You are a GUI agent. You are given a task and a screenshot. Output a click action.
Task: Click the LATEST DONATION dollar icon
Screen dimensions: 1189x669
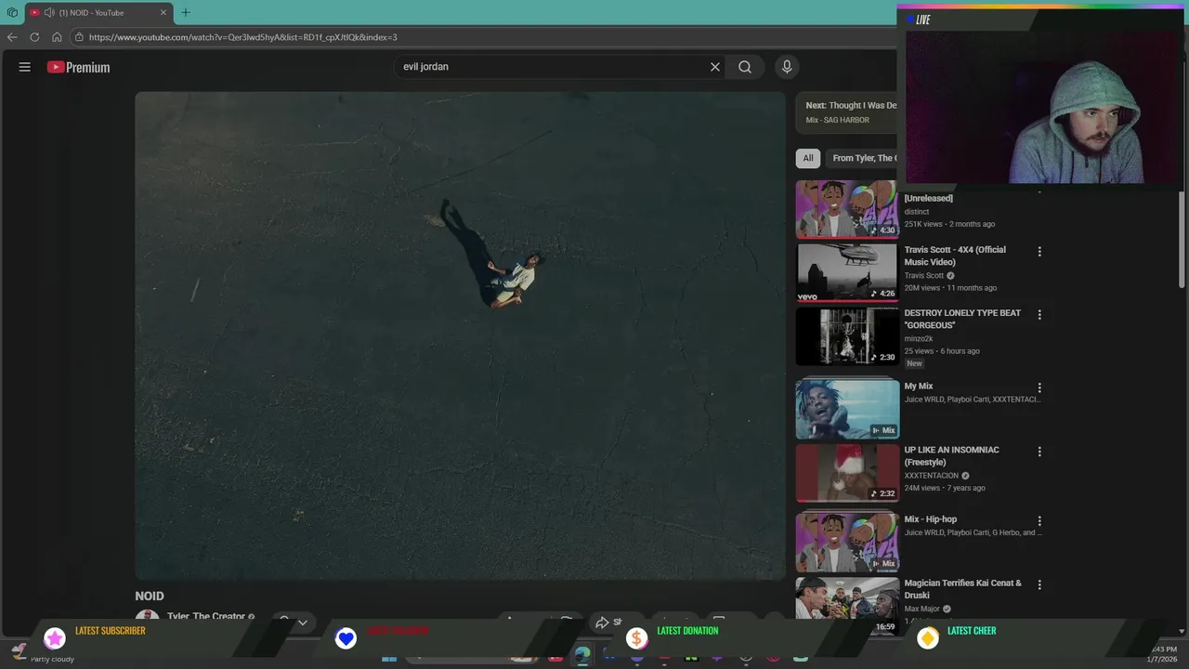click(x=636, y=637)
